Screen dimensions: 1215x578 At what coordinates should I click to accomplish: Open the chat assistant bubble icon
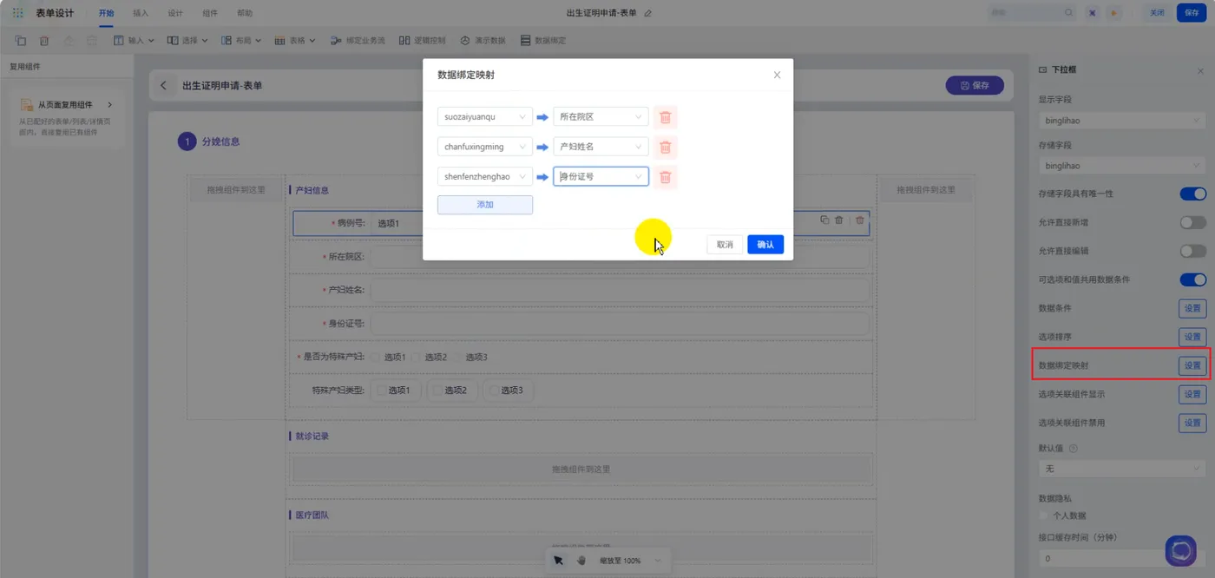pyautogui.click(x=1181, y=551)
